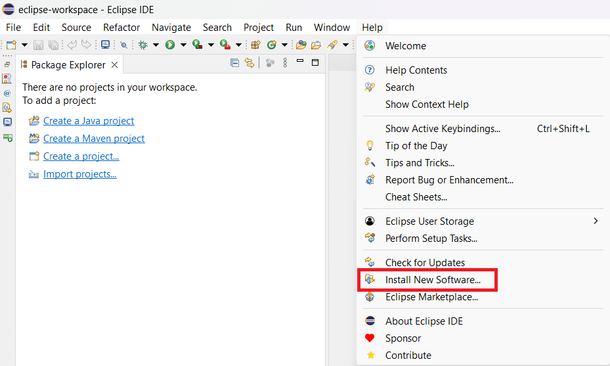Click the Search flashlight toolbar icon

click(332, 45)
